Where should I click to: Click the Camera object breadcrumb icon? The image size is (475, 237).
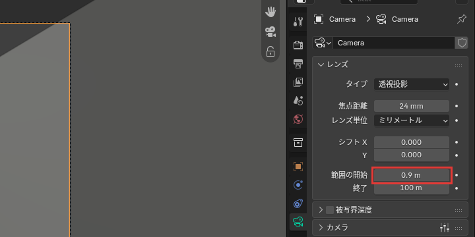click(x=319, y=19)
